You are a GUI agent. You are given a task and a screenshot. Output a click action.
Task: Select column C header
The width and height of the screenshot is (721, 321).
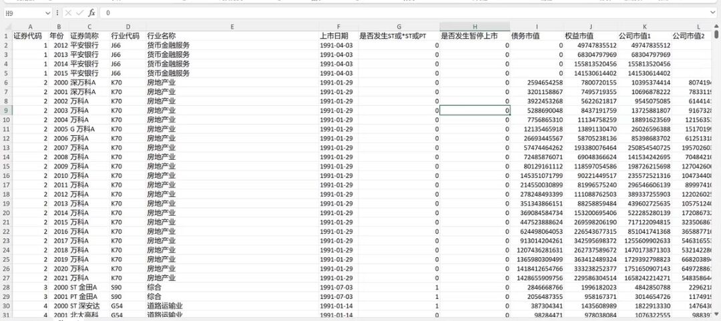click(89, 26)
